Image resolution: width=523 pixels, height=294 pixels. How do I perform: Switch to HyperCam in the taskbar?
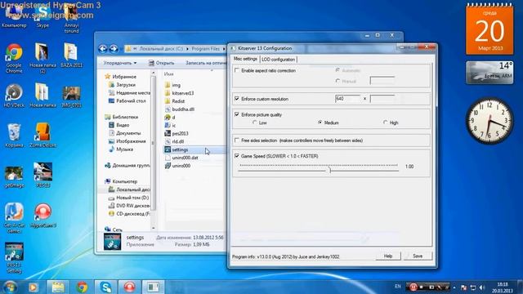(130, 287)
